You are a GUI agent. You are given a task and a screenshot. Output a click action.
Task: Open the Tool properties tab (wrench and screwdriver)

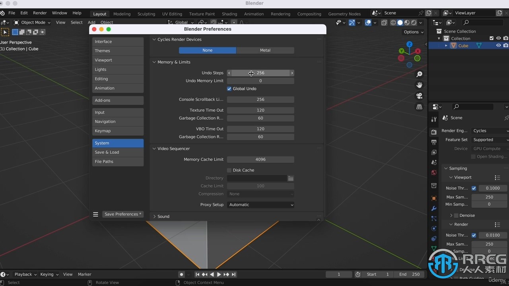point(434,119)
